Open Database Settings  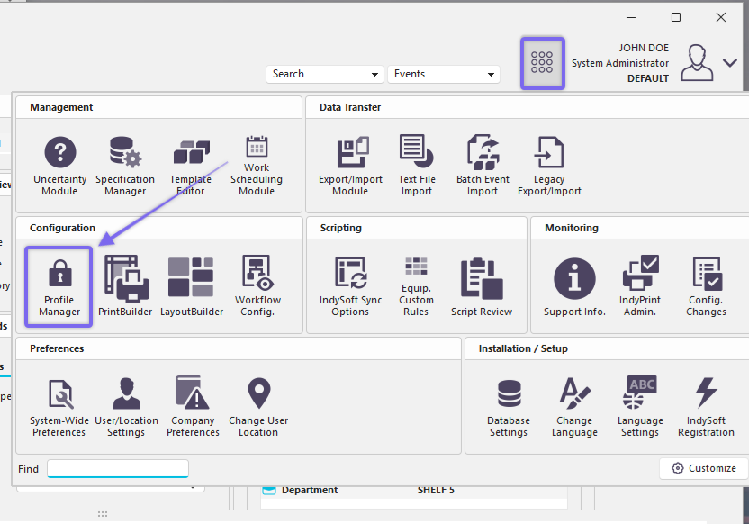[x=509, y=407]
